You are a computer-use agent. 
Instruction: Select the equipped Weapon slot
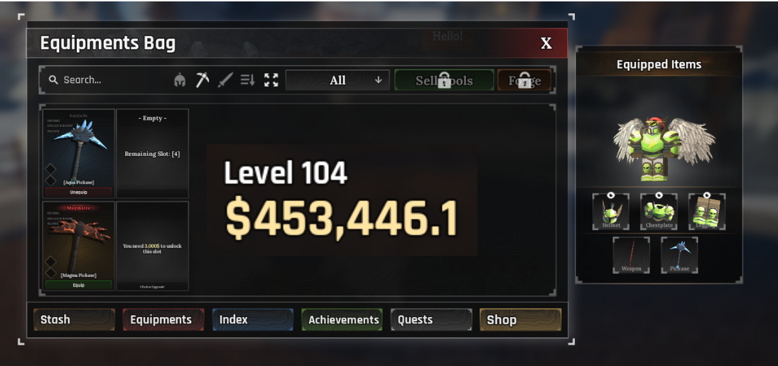pos(631,254)
